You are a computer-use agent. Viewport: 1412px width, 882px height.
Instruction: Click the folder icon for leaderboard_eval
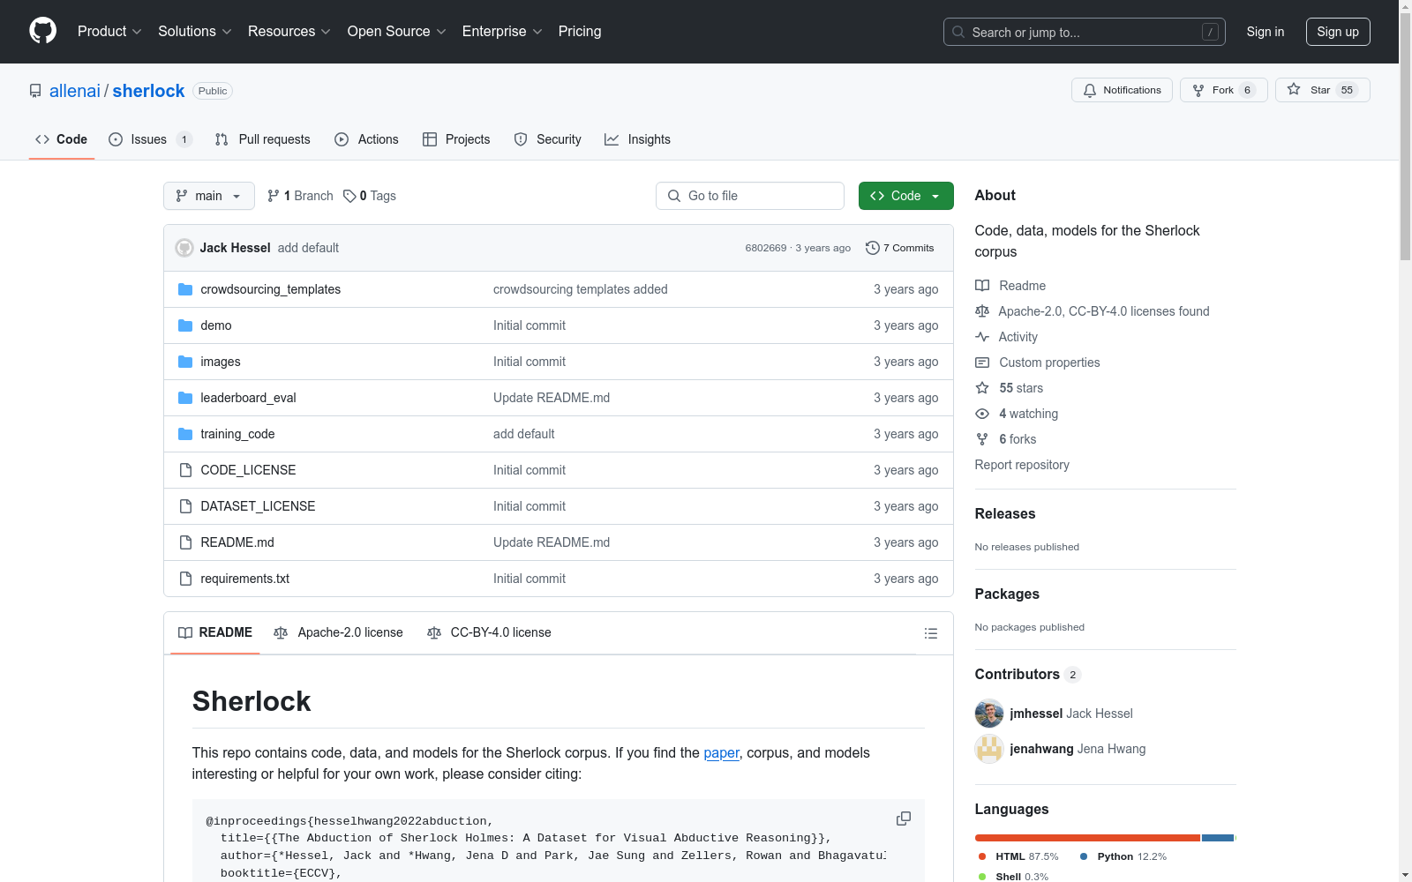pyautogui.click(x=185, y=398)
